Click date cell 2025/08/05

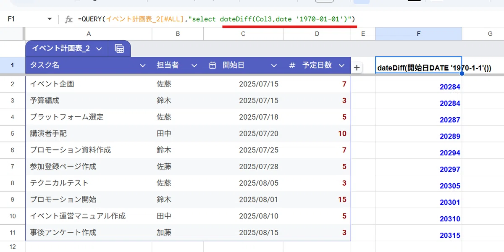tap(243, 183)
